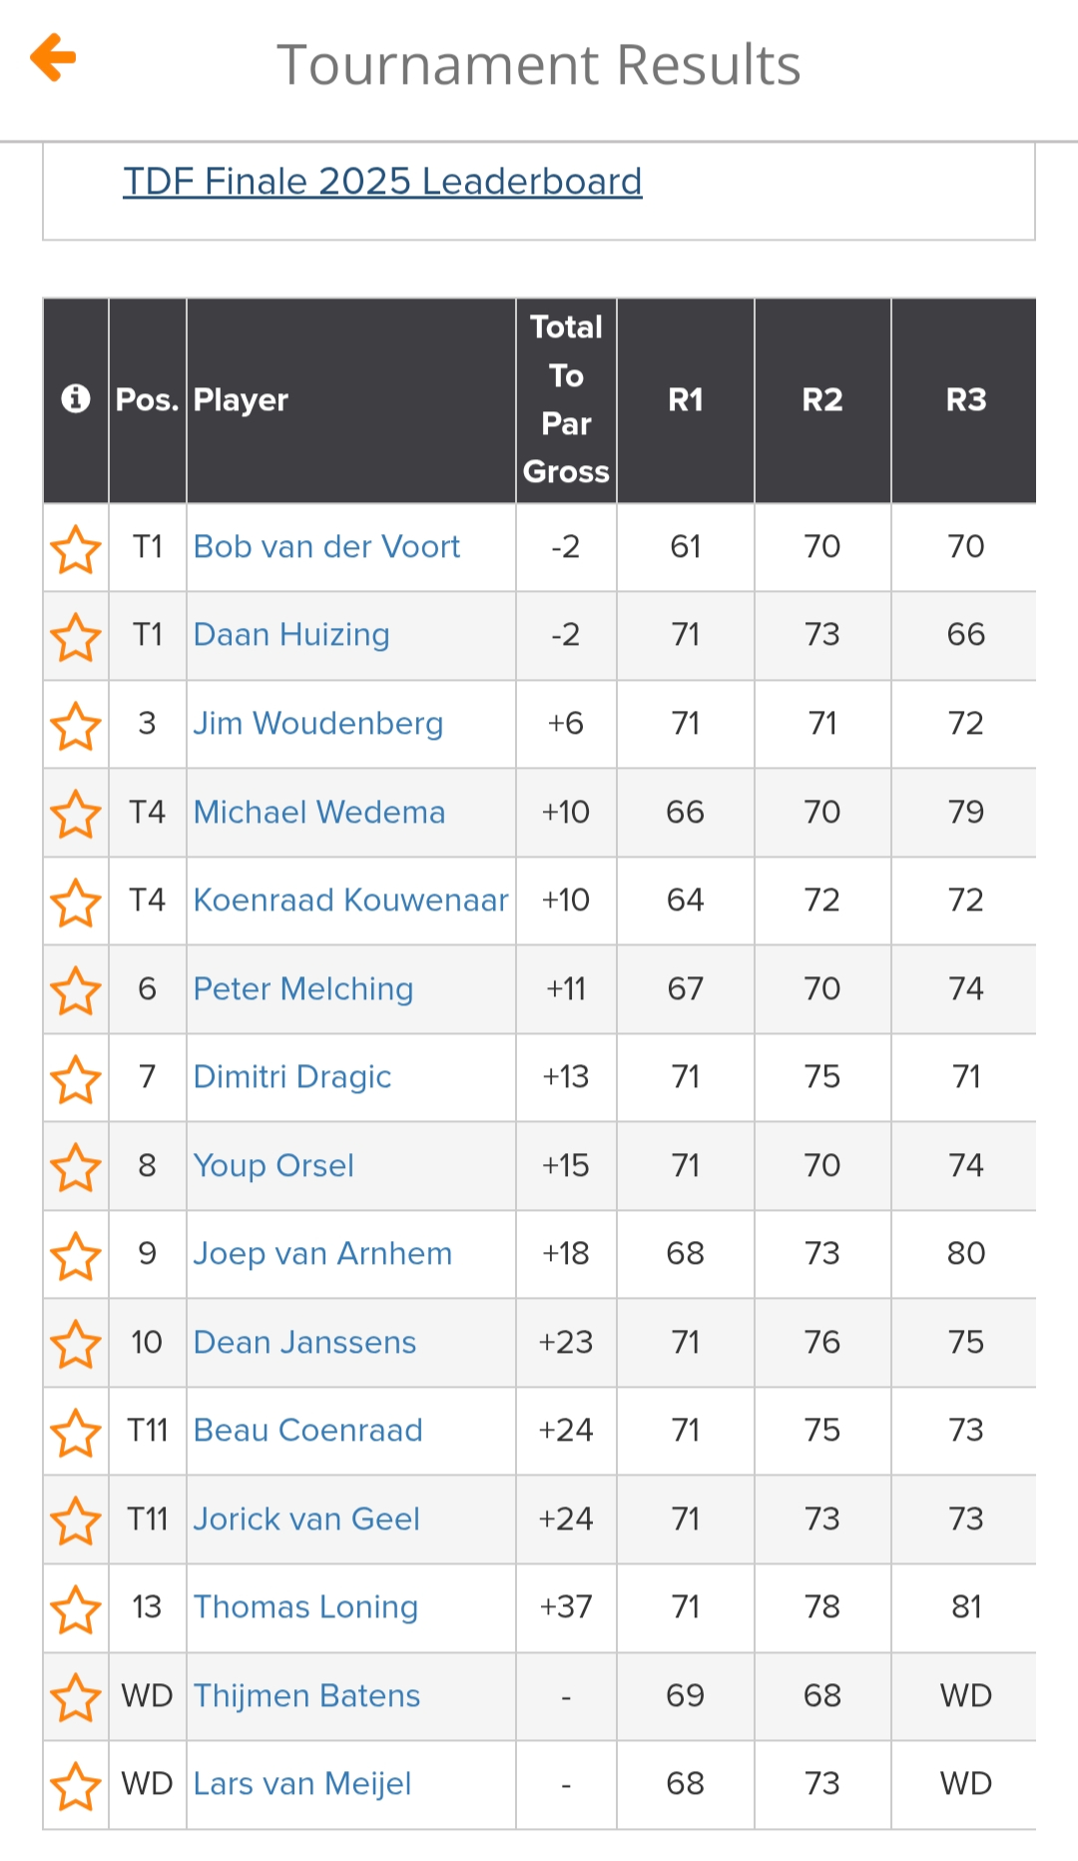This screenshot has height=1861, width=1078.
Task: Star Koenraad Kouwenaar as favorite
Action: pyautogui.click(x=76, y=902)
